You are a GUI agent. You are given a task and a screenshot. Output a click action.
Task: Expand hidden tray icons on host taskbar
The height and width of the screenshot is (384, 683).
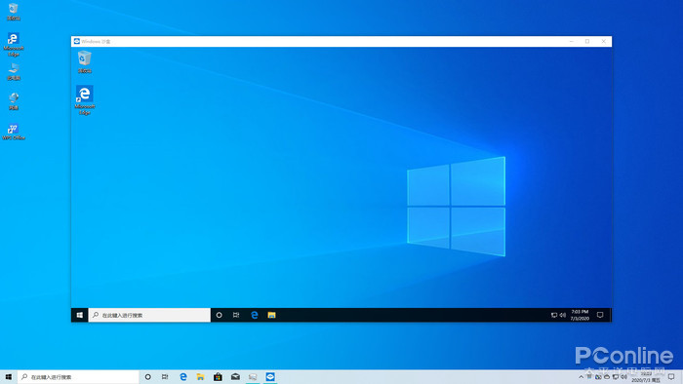click(581, 377)
